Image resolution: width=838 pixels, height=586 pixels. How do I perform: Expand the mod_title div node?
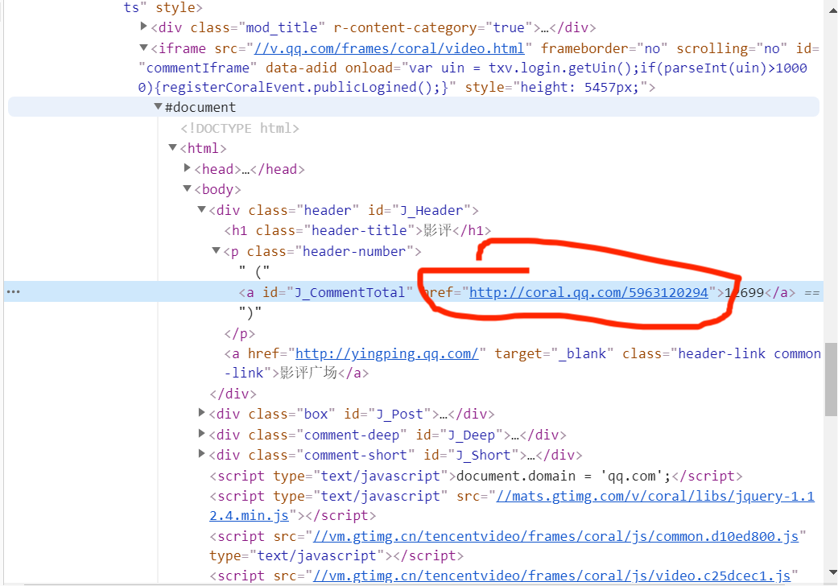pos(143,26)
